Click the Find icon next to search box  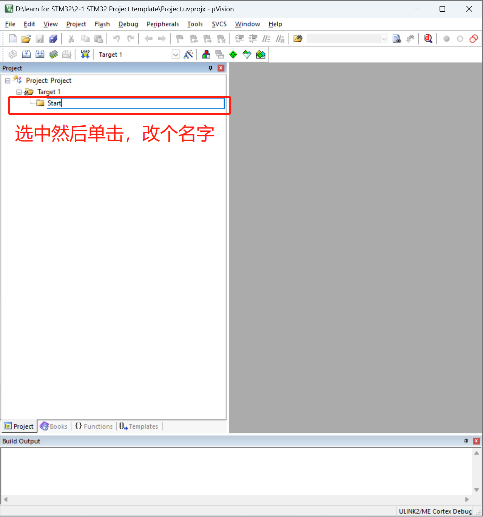[x=397, y=38]
